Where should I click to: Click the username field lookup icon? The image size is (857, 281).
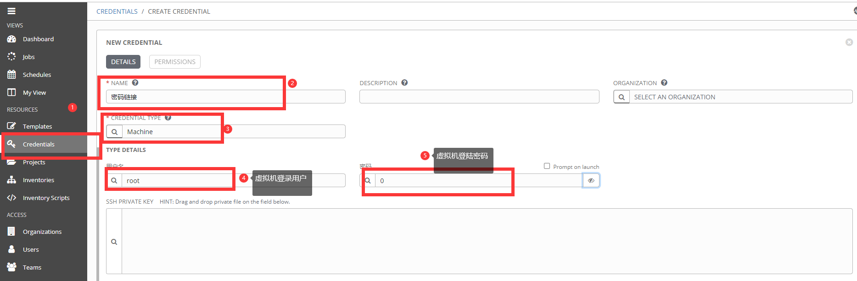114,180
